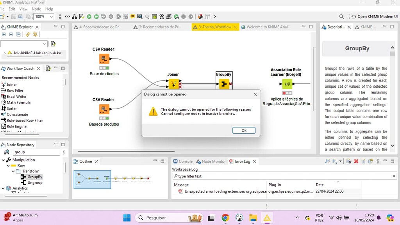Image resolution: width=400 pixels, height=225 pixels.
Task: Click the search magnifier near Modern UI
Action: pyautogui.click(x=341, y=16)
